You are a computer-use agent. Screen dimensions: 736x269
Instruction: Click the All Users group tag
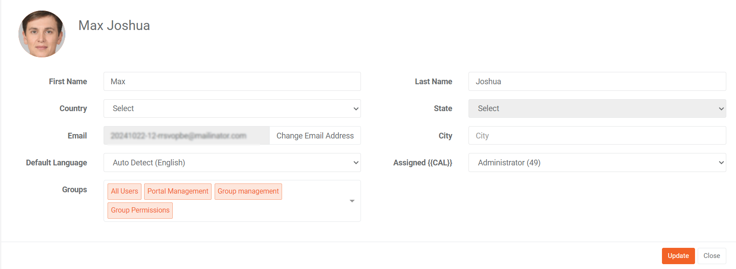pyautogui.click(x=124, y=191)
